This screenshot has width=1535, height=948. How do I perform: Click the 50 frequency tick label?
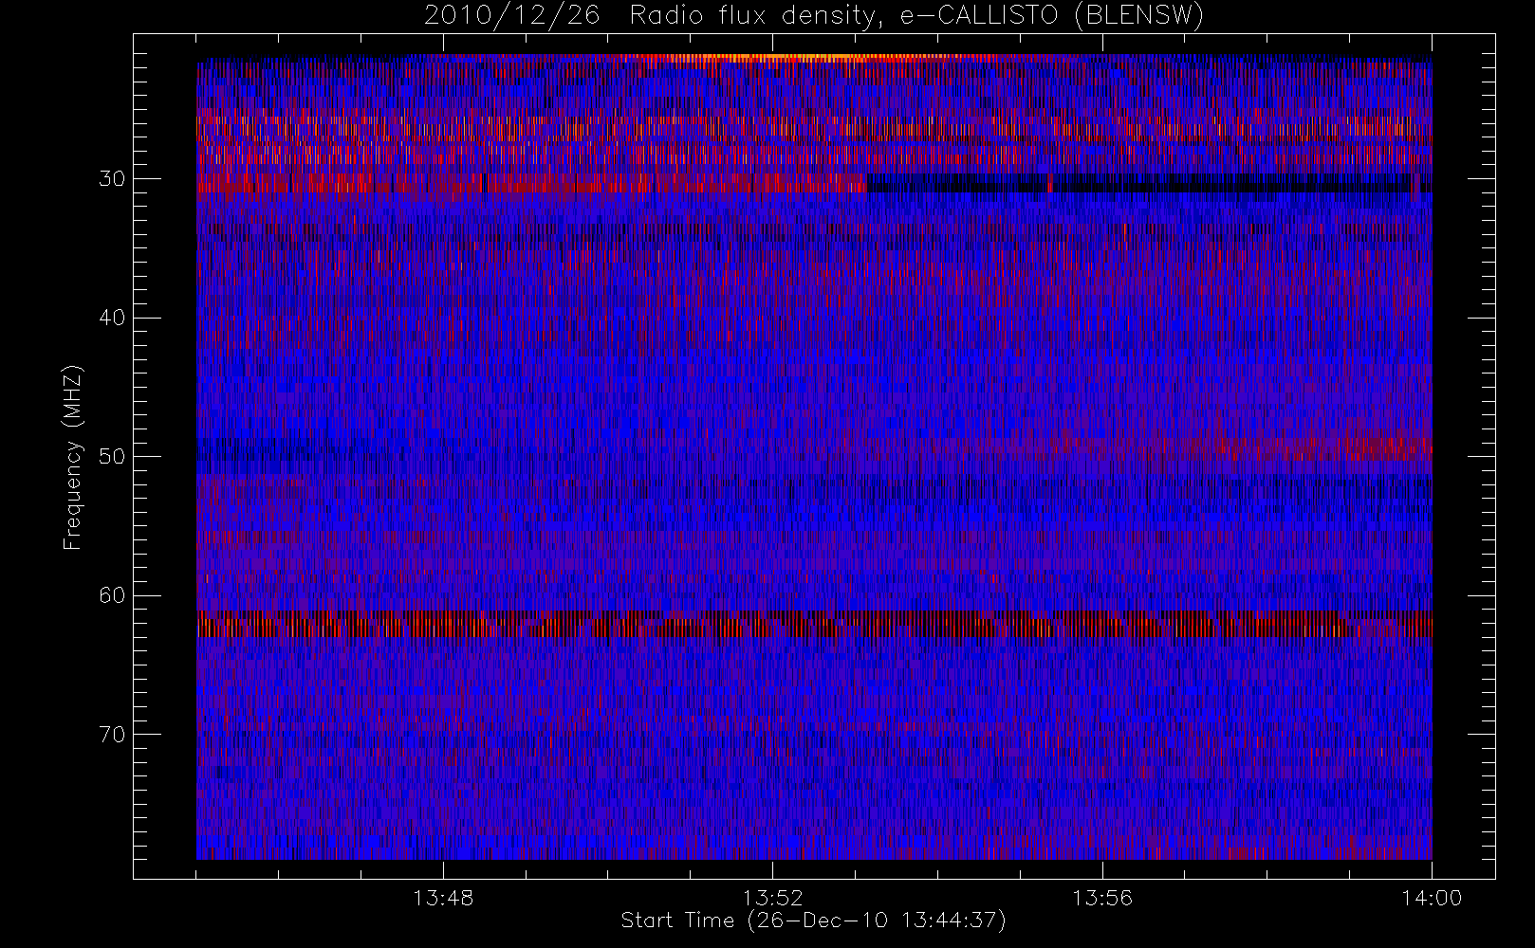[112, 457]
